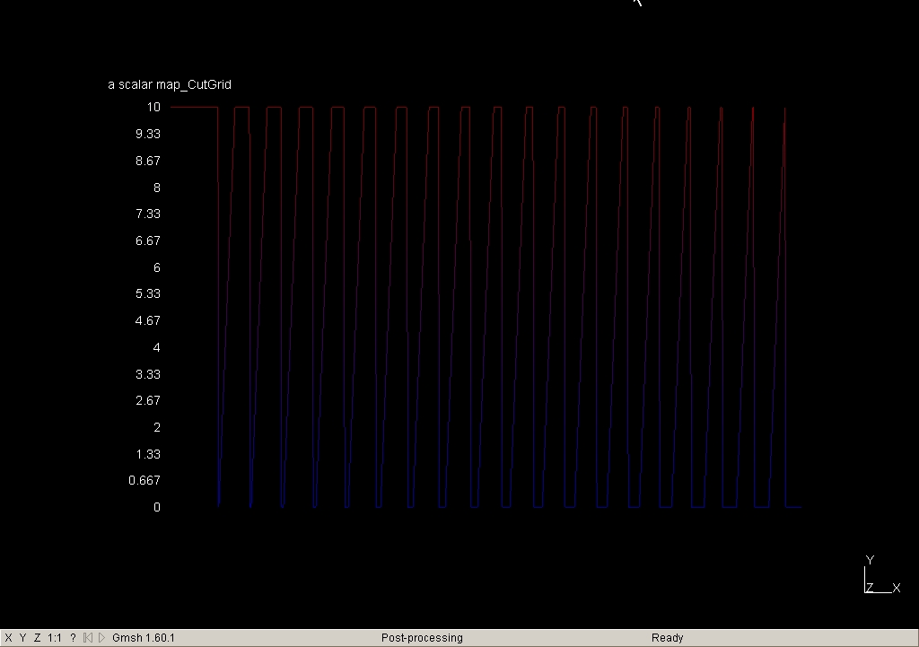Image resolution: width=919 pixels, height=647 pixels.
Task: Click the Gmsh 1.60.1 version label
Action: (144, 638)
